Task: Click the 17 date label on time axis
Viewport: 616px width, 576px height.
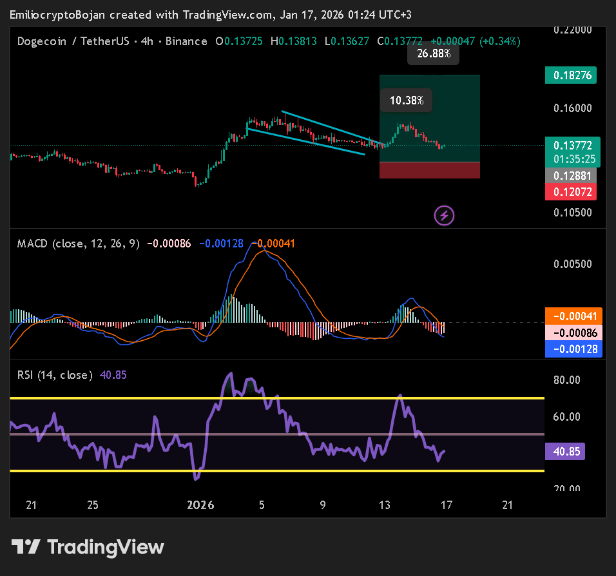Action: click(447, 505)
